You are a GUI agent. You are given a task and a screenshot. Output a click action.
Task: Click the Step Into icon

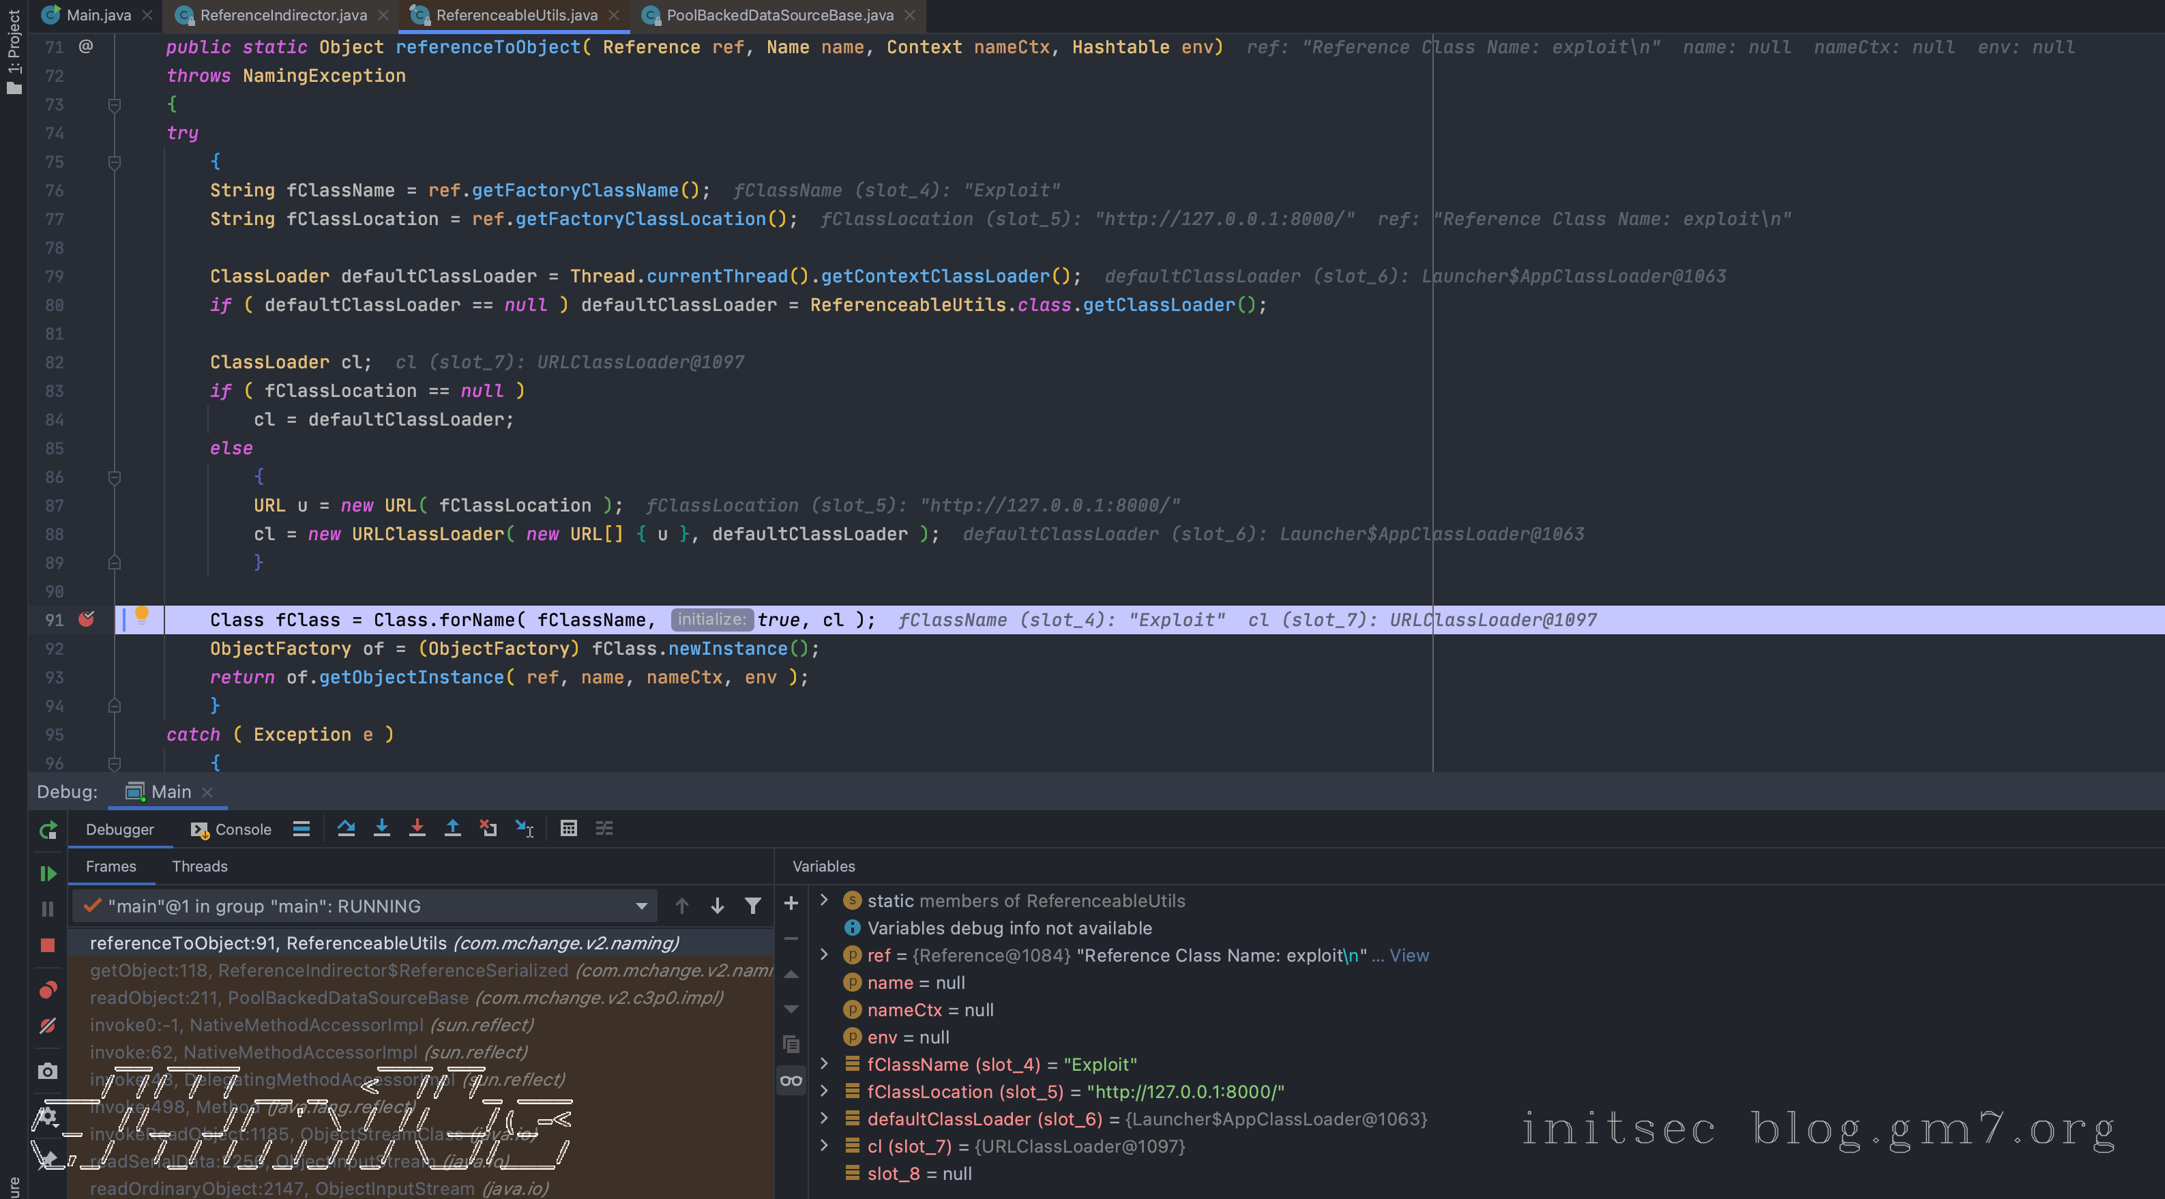(381, 829)
